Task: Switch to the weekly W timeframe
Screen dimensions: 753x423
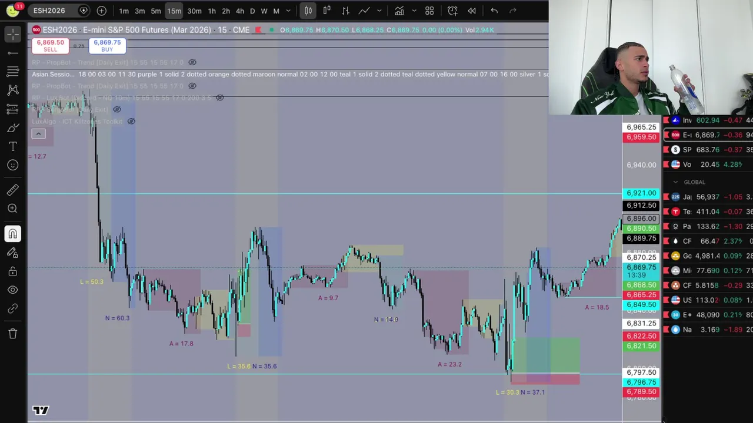Action: click(x=264, y=11)
